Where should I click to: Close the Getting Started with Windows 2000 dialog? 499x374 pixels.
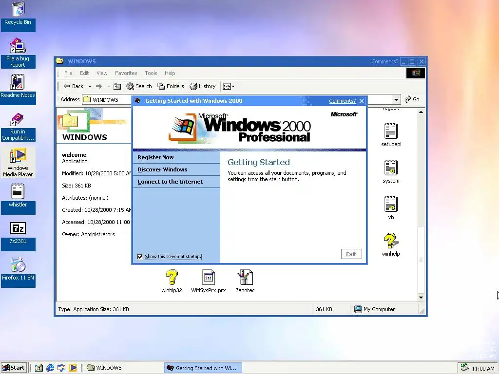tap(362, 101)
